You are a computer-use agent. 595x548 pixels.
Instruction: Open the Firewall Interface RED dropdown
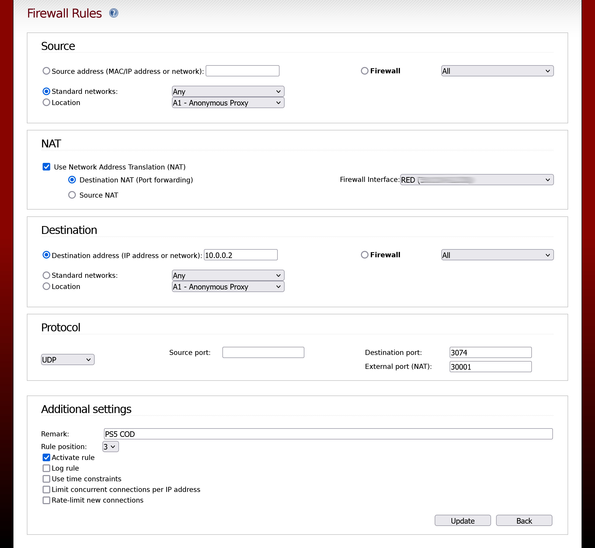(476, 180)
